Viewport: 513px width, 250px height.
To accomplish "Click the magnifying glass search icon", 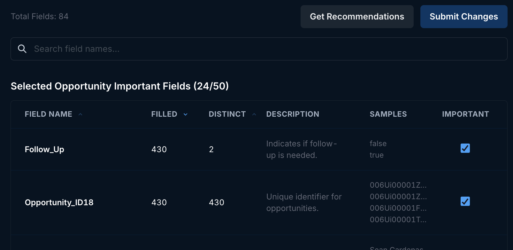I will click(22, 49).
